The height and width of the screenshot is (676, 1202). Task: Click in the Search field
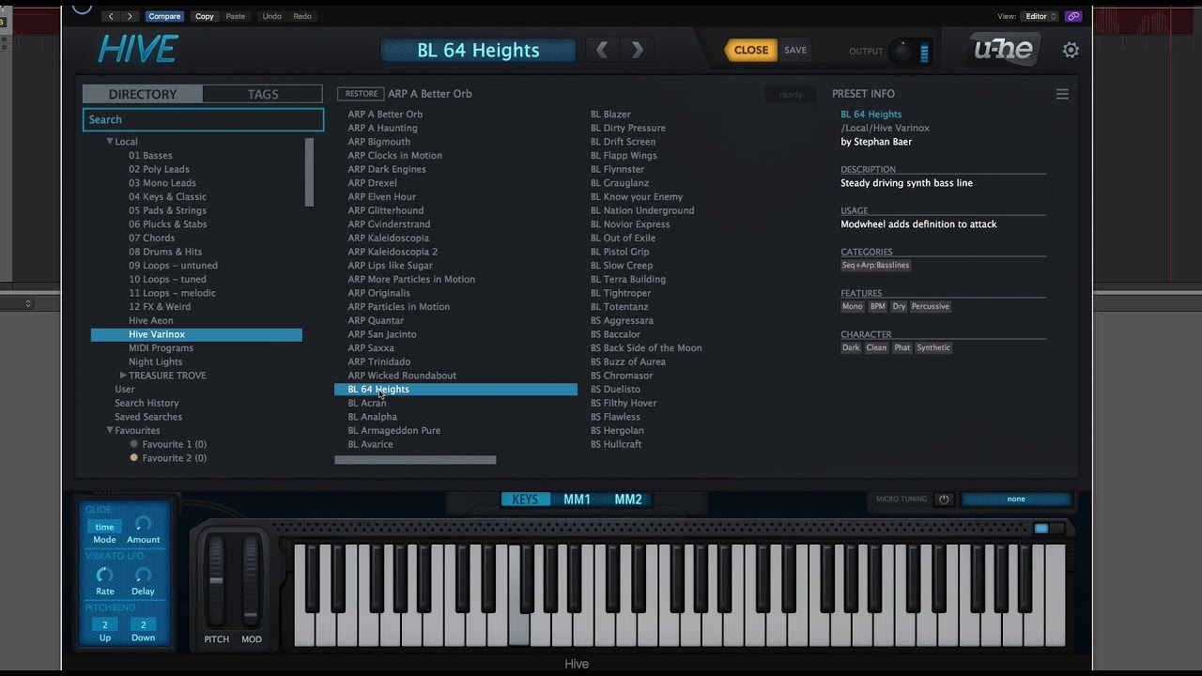[203, 119]
